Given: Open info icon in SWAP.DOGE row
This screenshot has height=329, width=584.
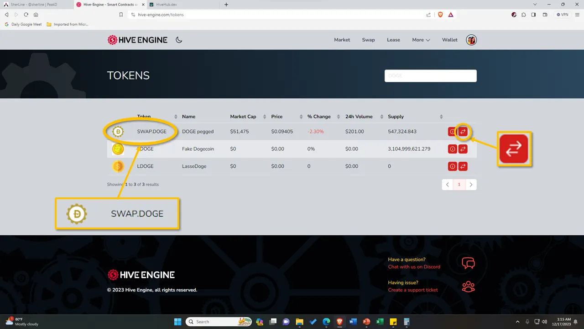Looking at the screenshot, I should click(452, 132).
